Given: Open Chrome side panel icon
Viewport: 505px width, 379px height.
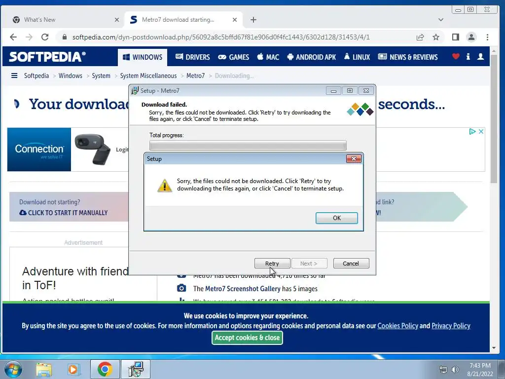Looking at the screenshot, I should tap(455, 37).
